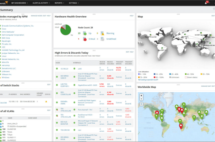Click the red map pin in North America
Screen dimensions: 215x142
point(157,113)
